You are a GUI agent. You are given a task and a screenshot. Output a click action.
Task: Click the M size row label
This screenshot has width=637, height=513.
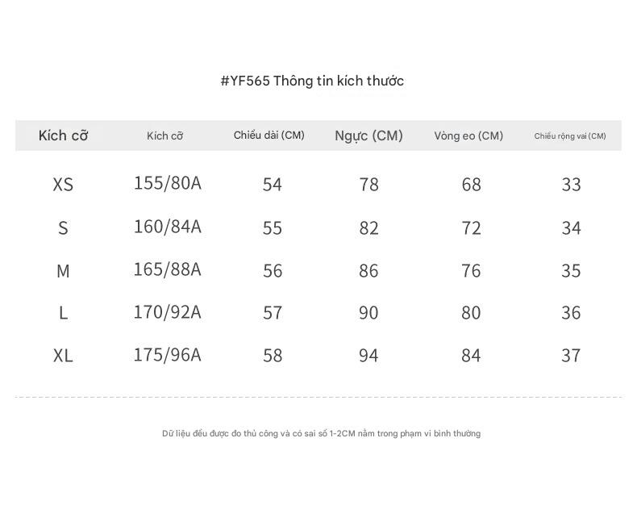[x=63, y=271]
